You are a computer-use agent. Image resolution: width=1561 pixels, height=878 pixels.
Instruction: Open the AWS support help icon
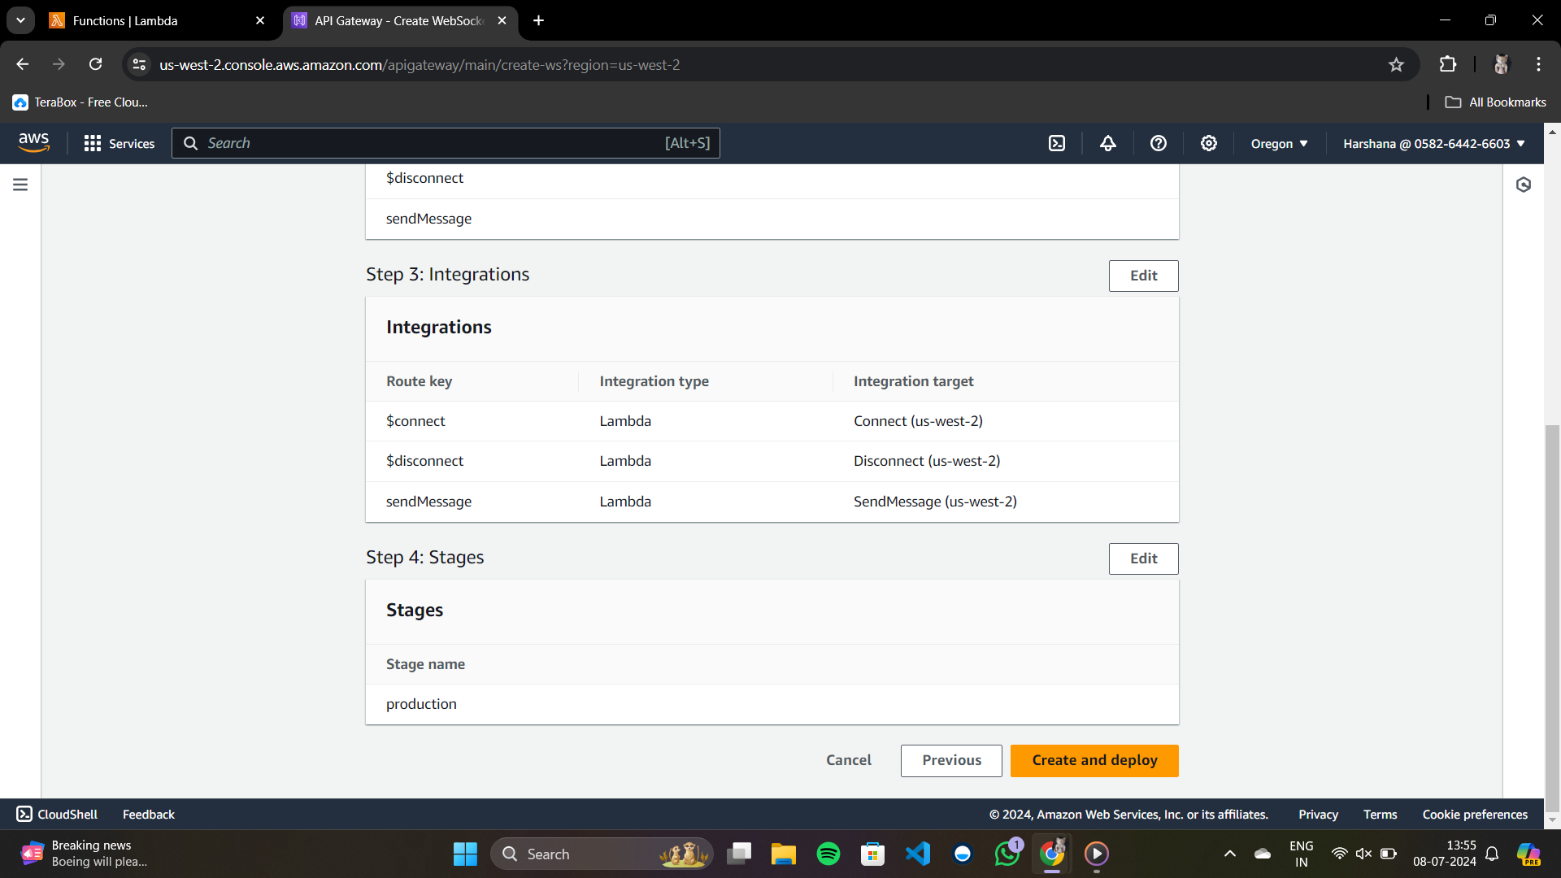point(1158,144)
